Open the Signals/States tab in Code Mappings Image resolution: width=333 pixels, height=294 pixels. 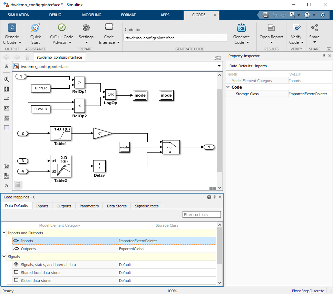147,206
